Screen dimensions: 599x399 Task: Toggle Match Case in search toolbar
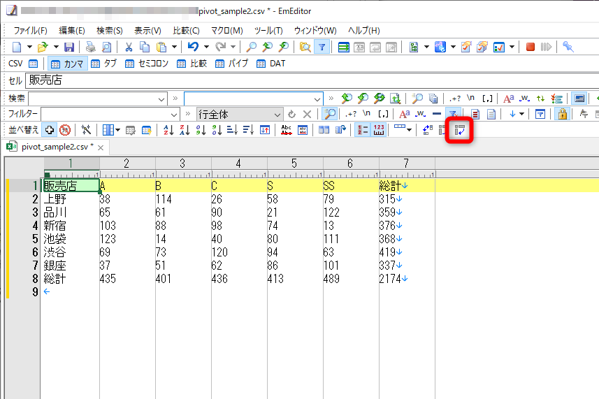click(508, 99)
